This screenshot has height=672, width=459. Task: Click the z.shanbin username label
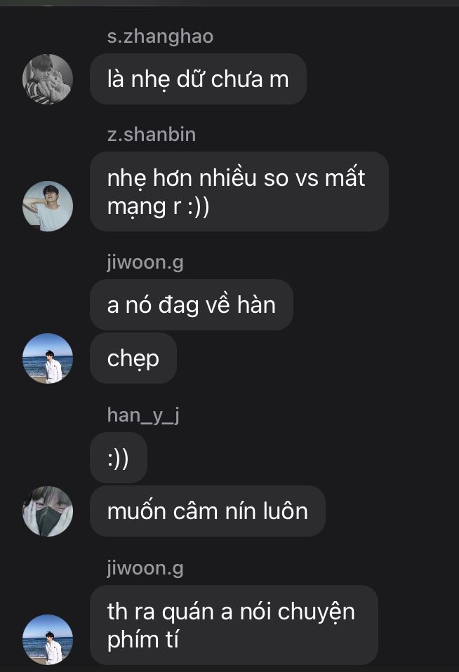(152, 135)
